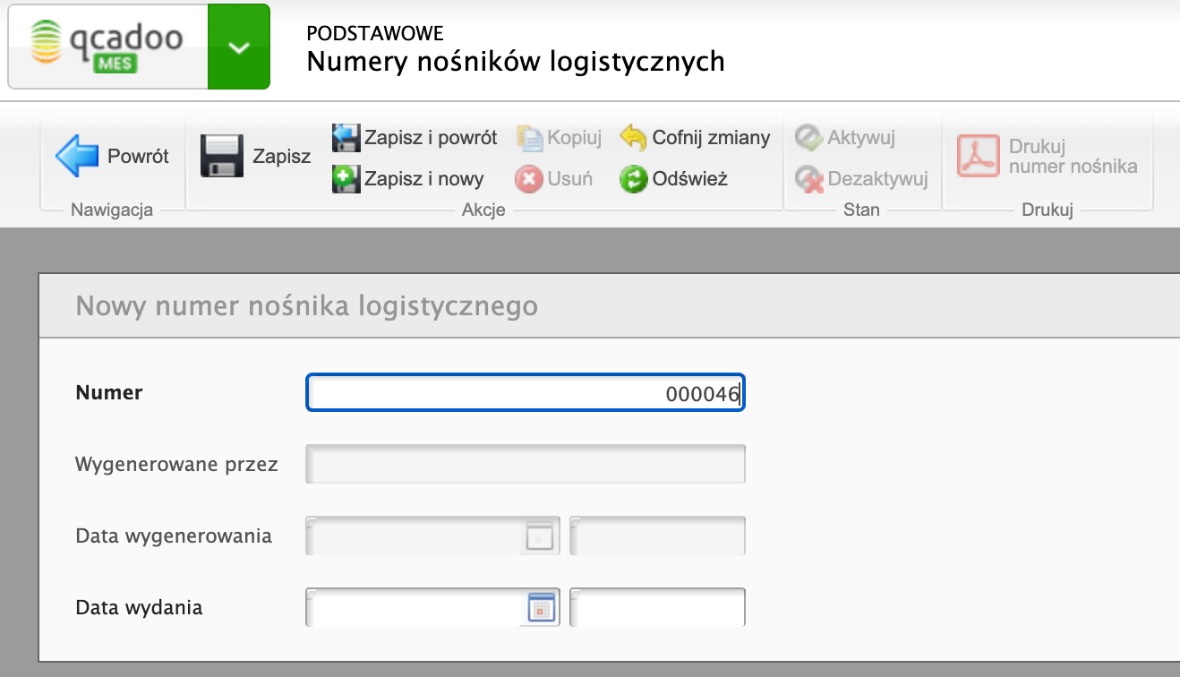
Task: Click the heading Nowy numer nośnika logistycznego
Action: [x=307, y=306]
